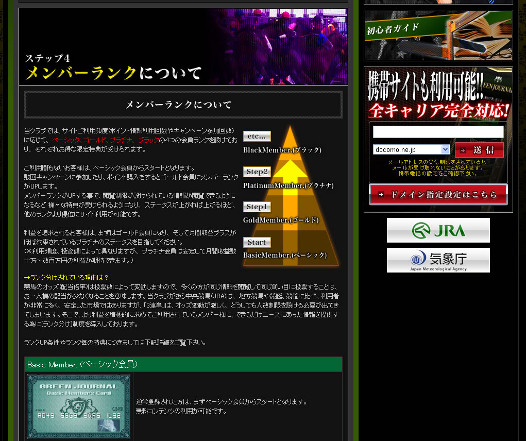Click the arrow icon on the 送信 button
The width and height of the screenshot is (526, 441).
pos(463,150)
